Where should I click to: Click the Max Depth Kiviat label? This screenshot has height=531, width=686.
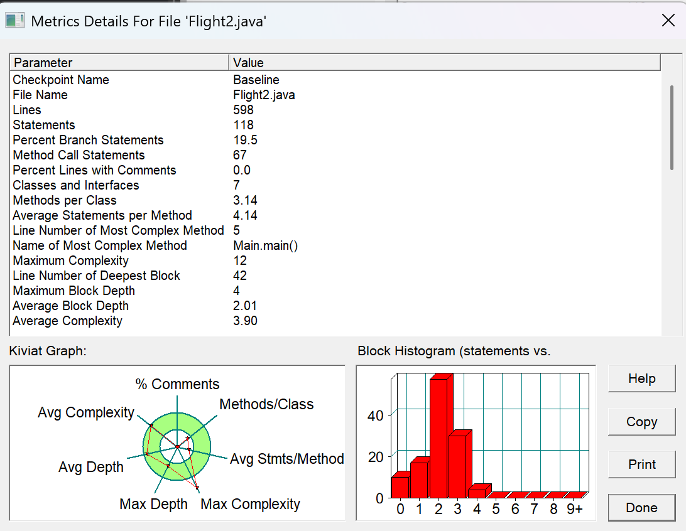[153, 505]
